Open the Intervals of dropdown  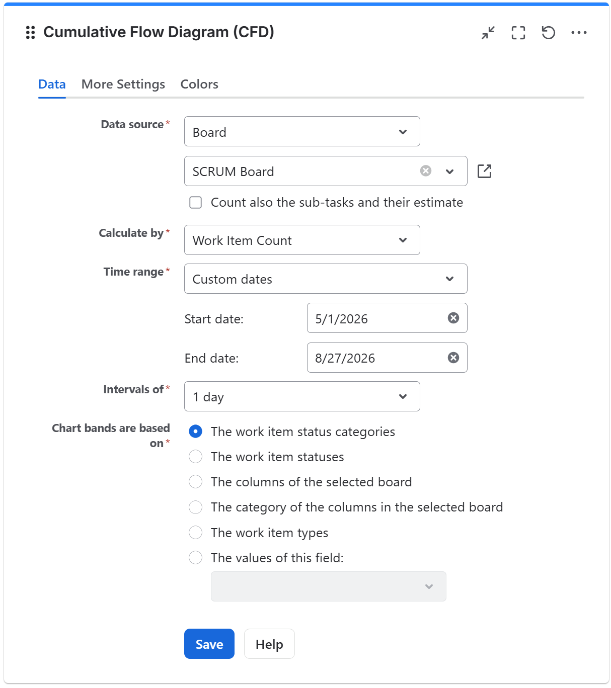(x=302, y=396)
